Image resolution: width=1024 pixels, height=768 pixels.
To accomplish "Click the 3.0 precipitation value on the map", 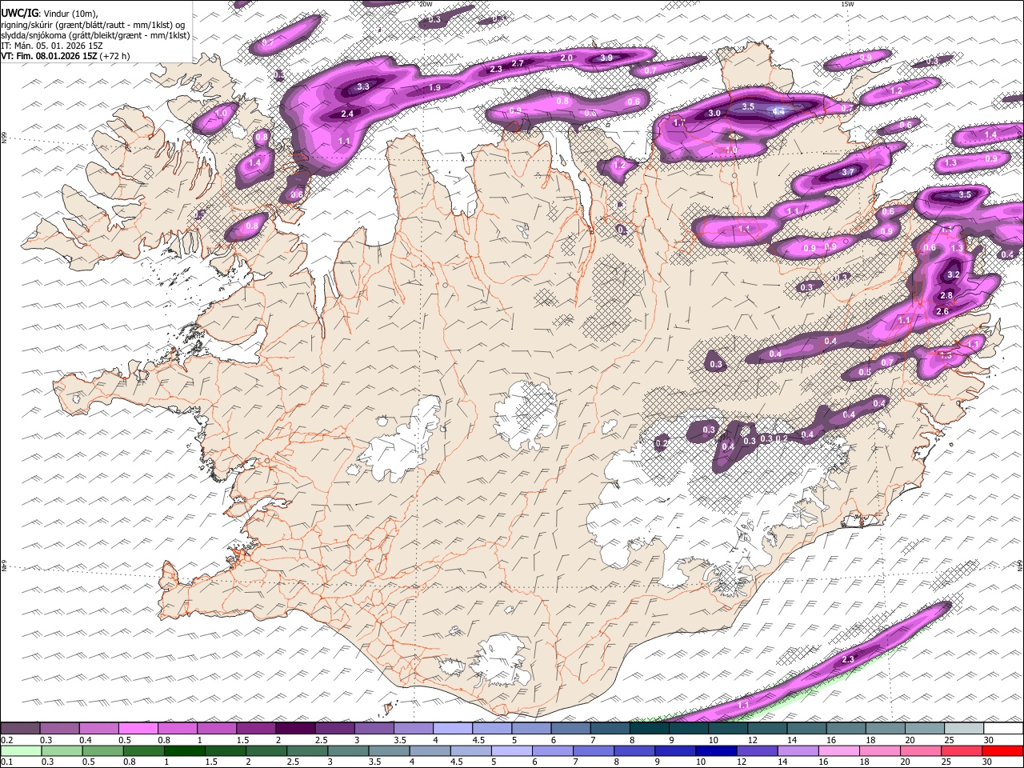I will pos(714,114).
